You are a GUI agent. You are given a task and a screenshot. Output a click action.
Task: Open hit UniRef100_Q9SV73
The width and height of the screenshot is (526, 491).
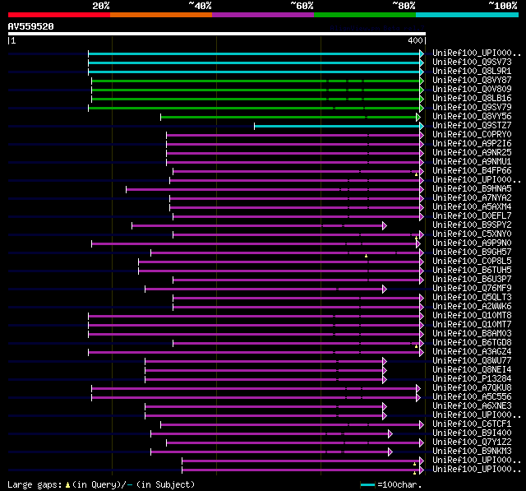(472, 62)
